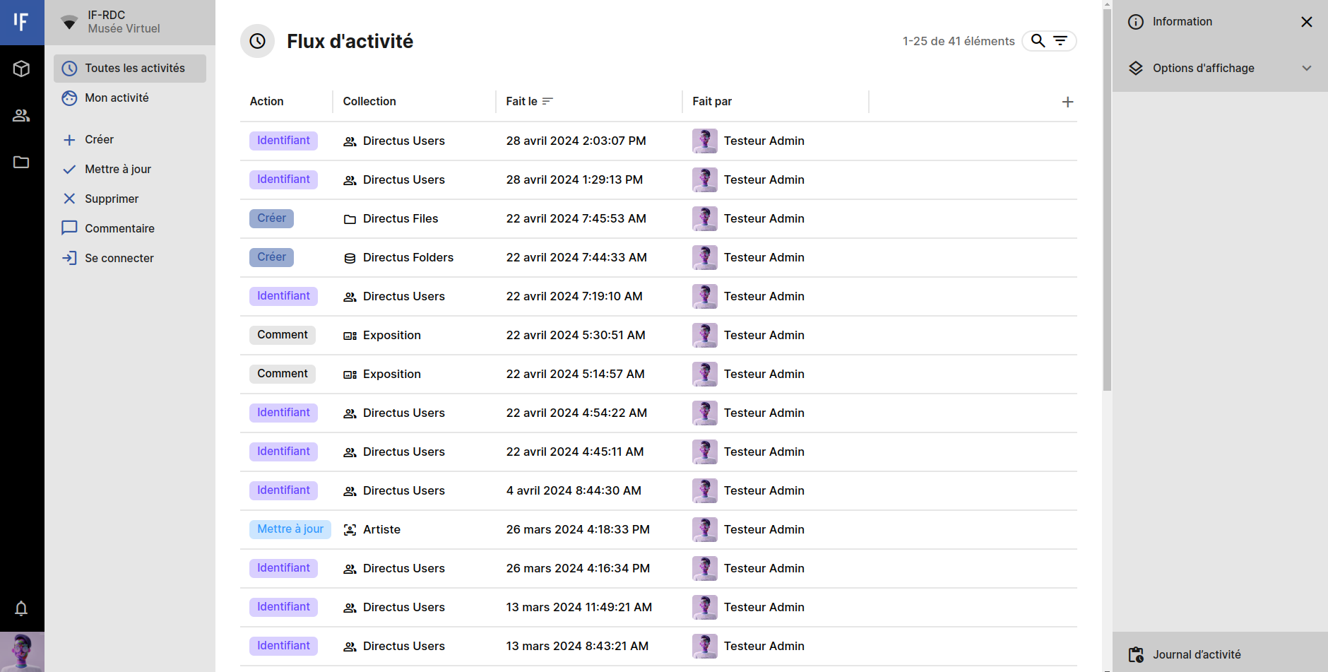Open the Journal d'activité panel
The width and height of the screenshot is (1328, 672).
[1197, 654]
